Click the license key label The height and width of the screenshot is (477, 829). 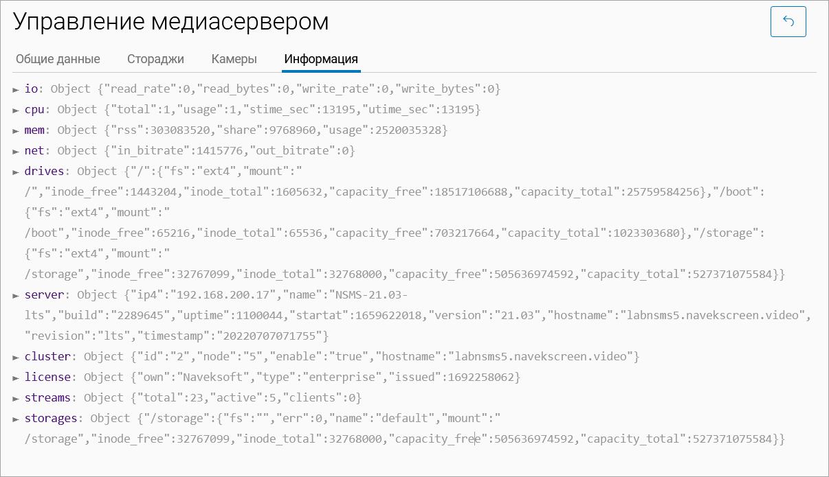(x=47, y=377)
